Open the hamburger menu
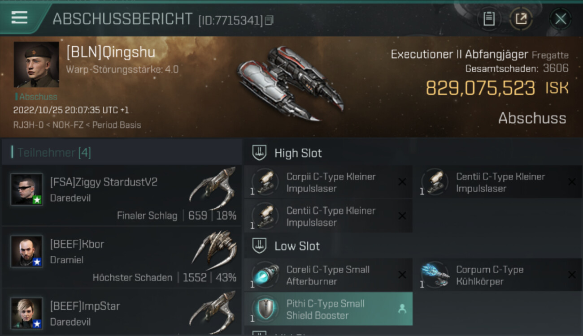The height and width of the screenshot is (336, 583). [19, 17]
